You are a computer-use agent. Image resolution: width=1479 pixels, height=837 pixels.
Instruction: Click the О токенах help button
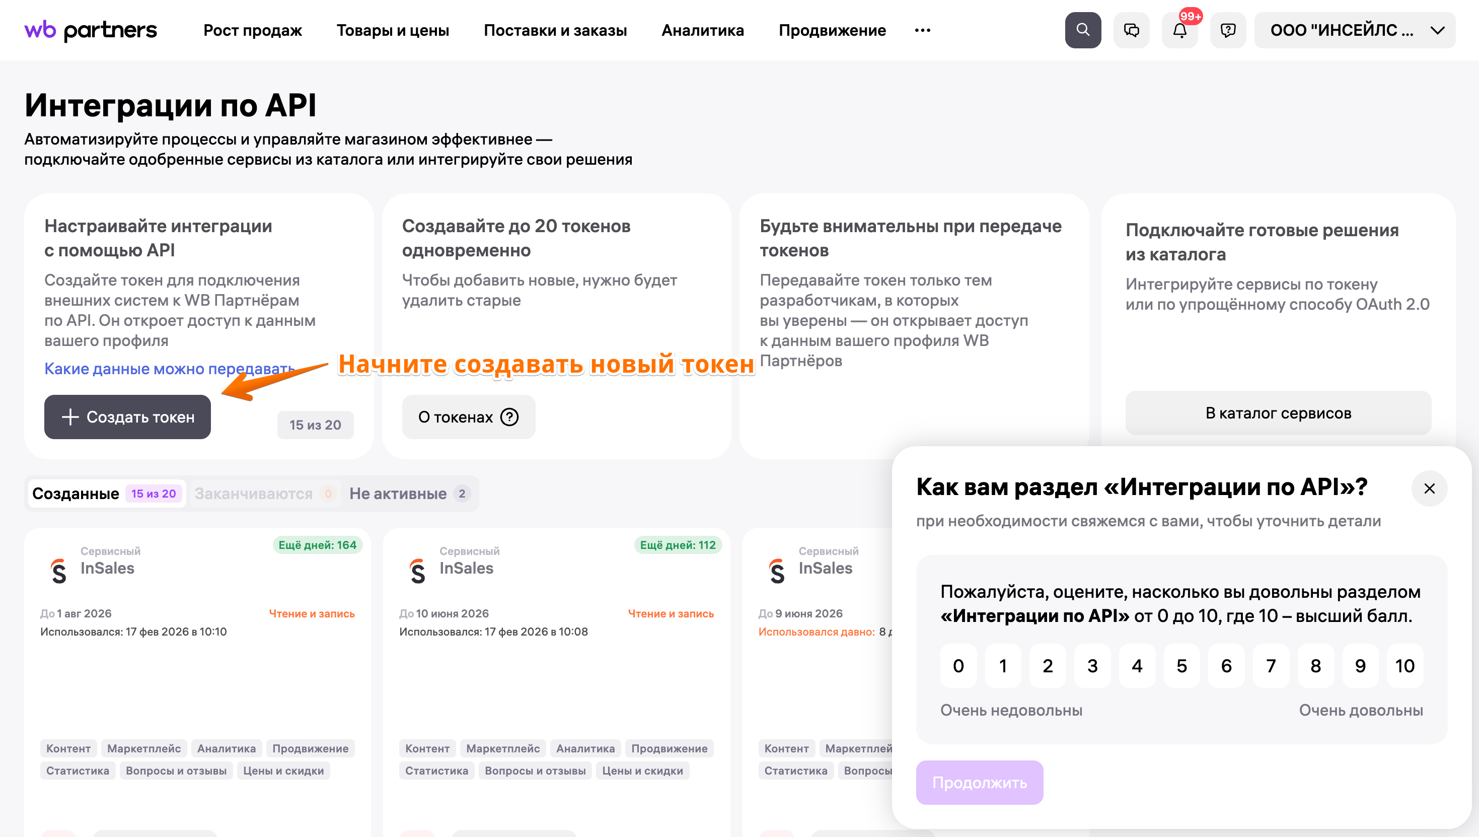(x=468, y=417)
